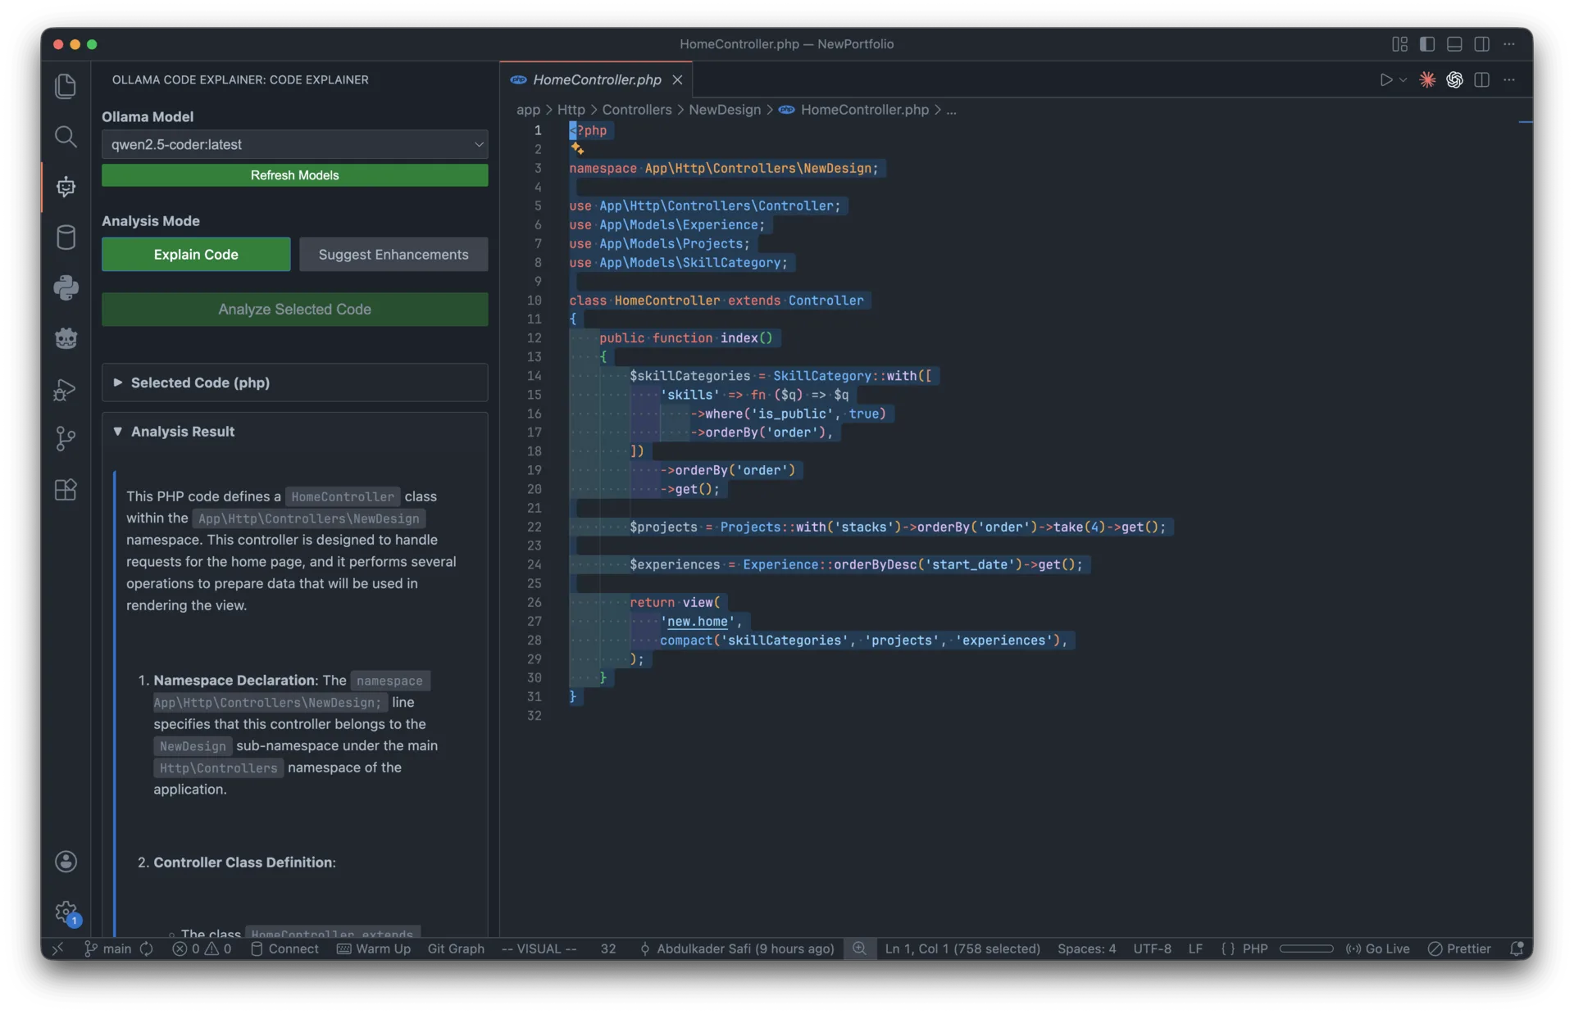
Task: Click line number 14 in gutter
Action: [534, 376]
